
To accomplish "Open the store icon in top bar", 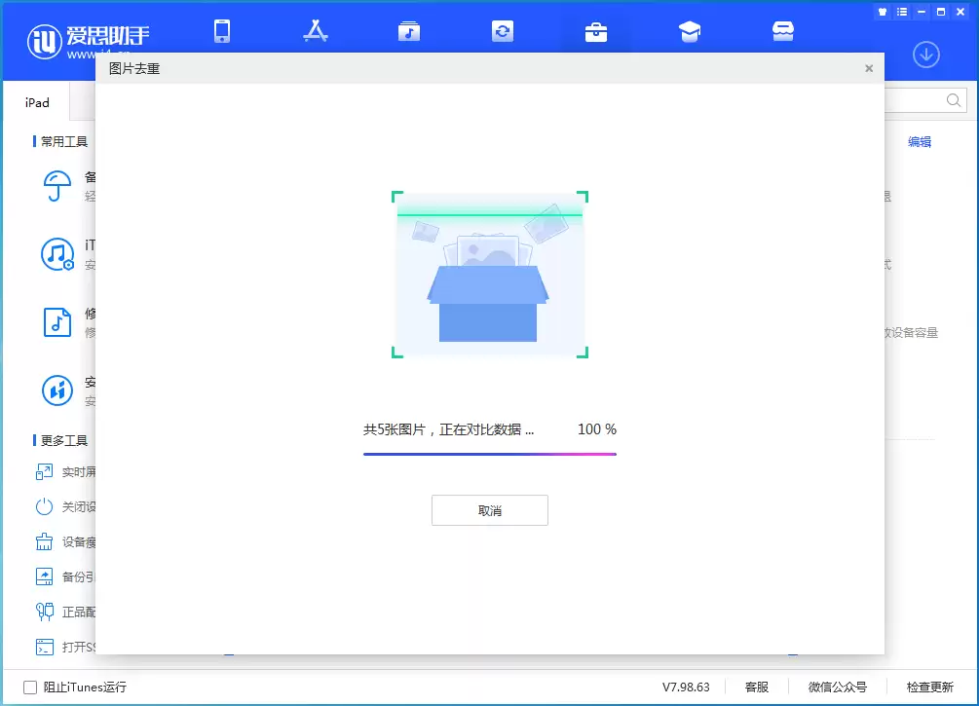I will (783, 30).
